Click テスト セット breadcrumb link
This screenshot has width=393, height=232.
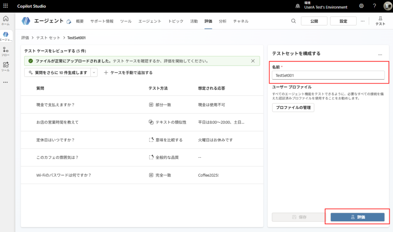(48, 38)
